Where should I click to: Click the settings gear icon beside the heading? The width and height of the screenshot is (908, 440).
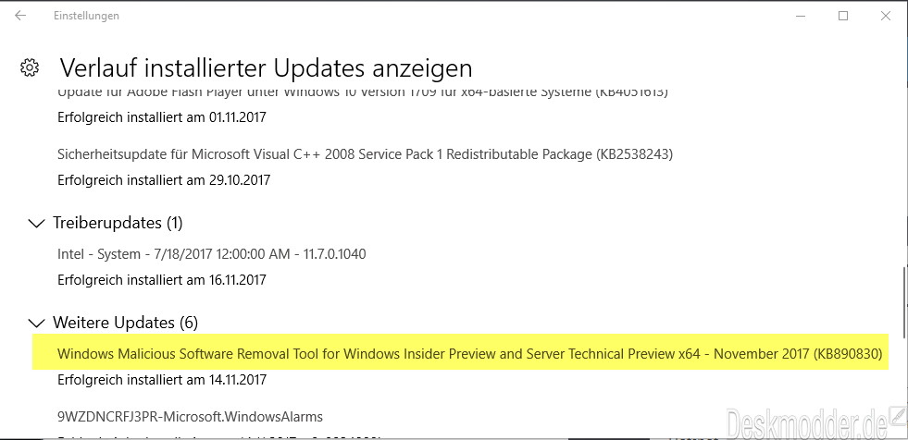(30, 67)
